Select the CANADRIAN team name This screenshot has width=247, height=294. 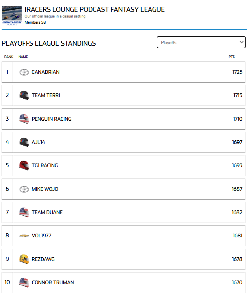(x=46, y=72)
